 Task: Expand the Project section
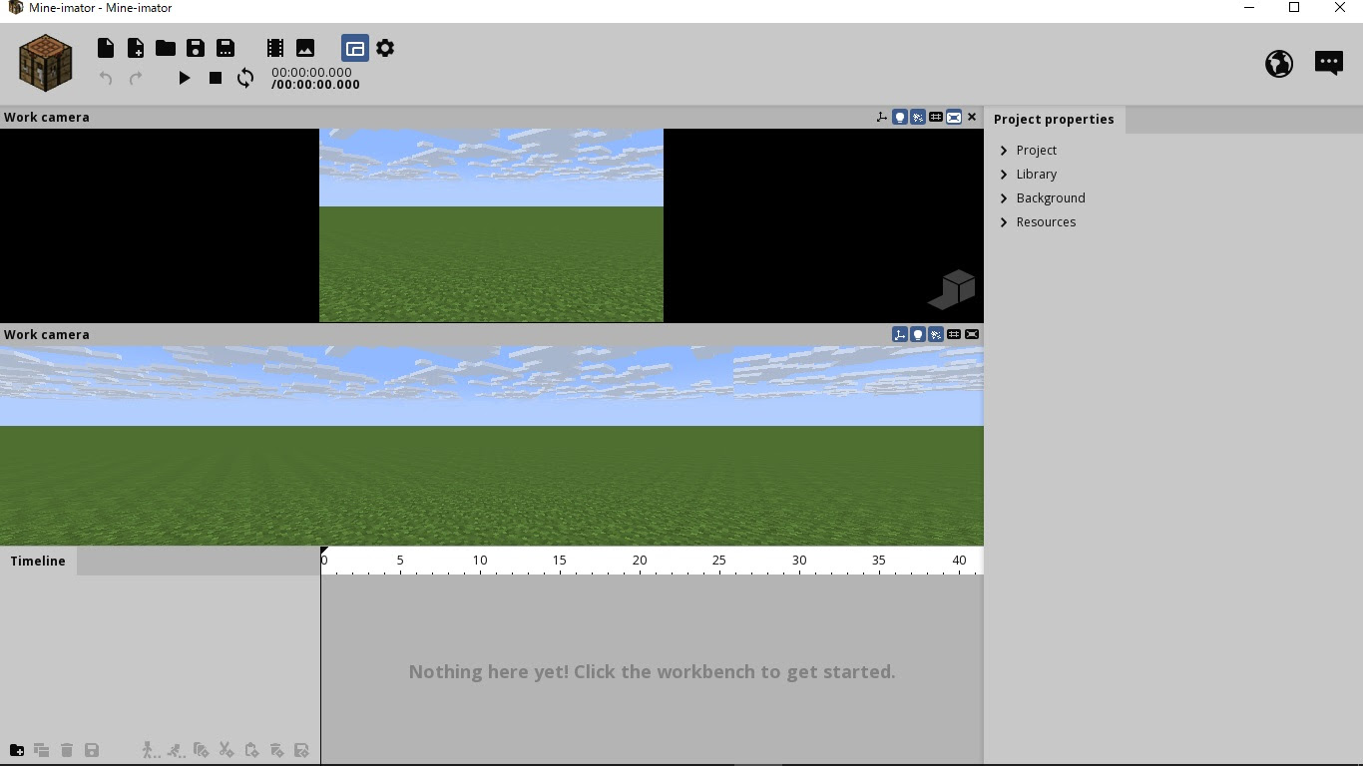(1004, 151)
